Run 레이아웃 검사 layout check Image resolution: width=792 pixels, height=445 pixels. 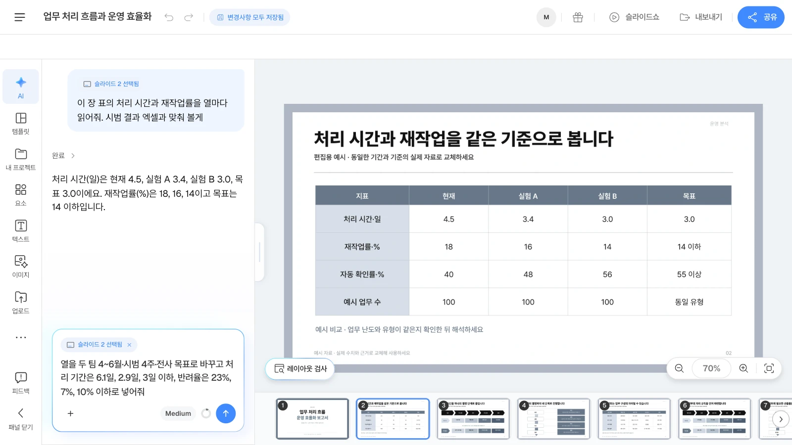[300, 369]
